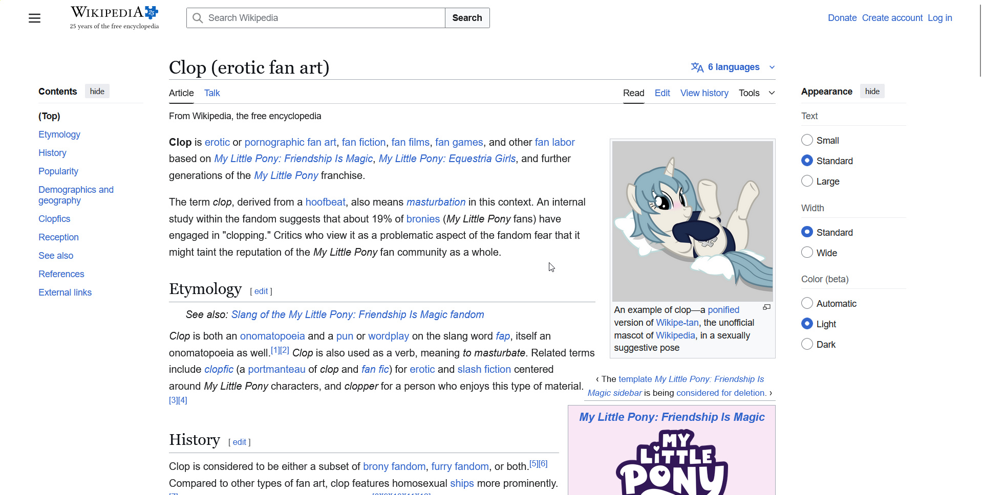The width and height of the screenshot is (983, 495).
Task: Open the Wikipe-tan pony thumbnail image
Action: point(693,221)
